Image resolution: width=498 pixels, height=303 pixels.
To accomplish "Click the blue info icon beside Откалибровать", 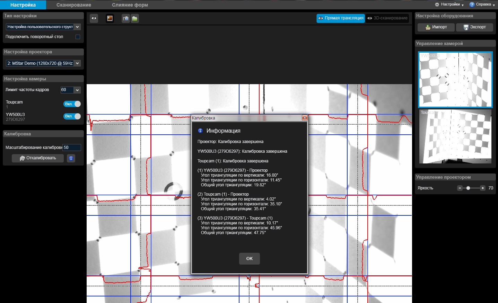I will [71, 158].
